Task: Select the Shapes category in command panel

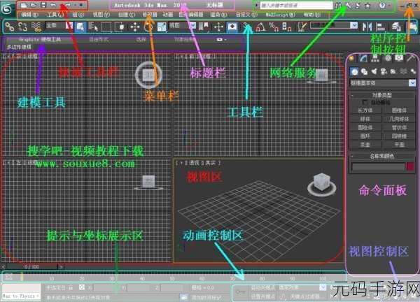Action: (x=364, y=72)
